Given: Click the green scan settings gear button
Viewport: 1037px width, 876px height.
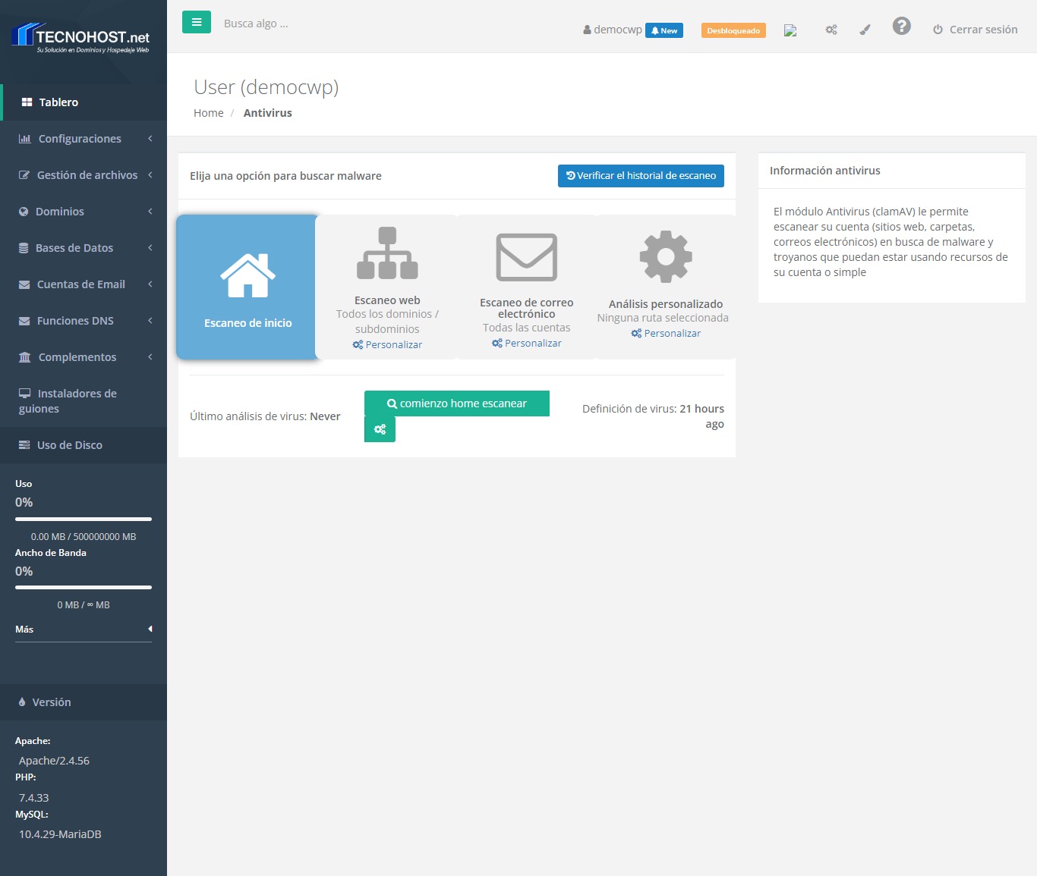Looking at the screenshot, I should click(380, 429).
